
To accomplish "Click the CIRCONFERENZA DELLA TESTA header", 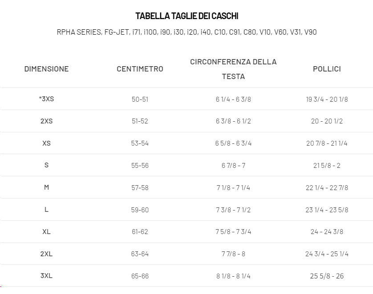I will pyautogui.click(x=233, y=69).
